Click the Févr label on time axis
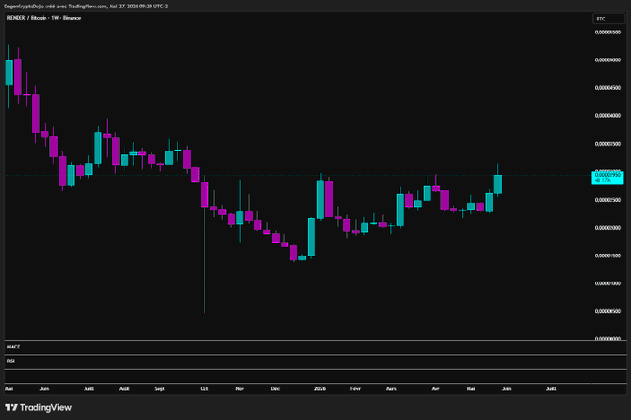Viewport: 631px width, 420px height. tap(355, 389)
